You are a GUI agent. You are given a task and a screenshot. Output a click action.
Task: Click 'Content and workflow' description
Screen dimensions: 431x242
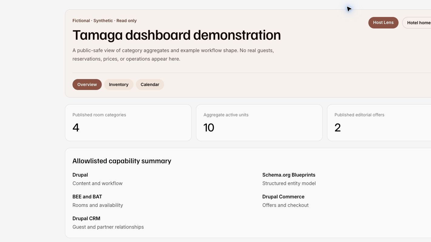[x=97, y=183]
